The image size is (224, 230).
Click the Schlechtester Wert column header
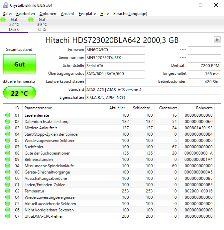click(143, 108)
